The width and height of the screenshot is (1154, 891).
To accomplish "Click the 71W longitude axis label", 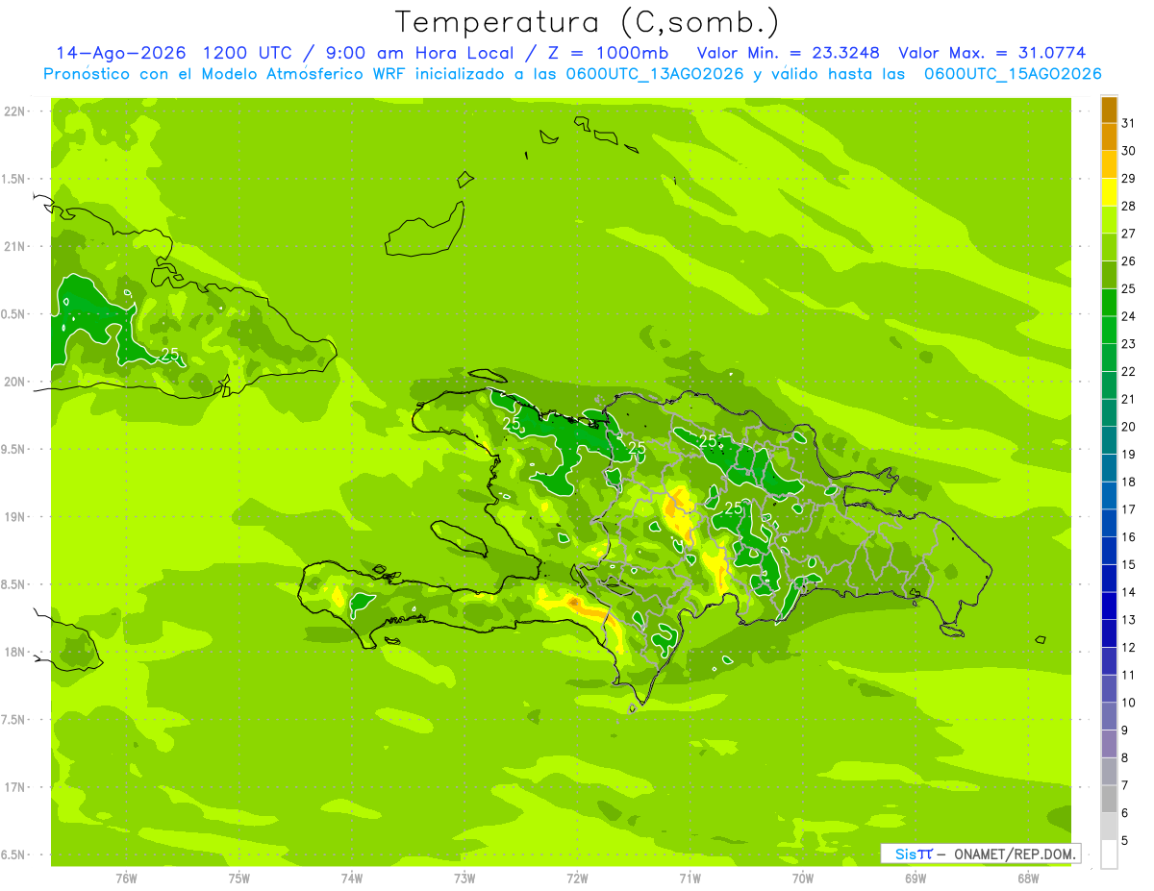I will [x=690, y=879].
